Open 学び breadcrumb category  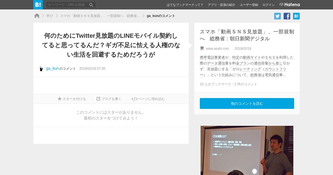50,16
